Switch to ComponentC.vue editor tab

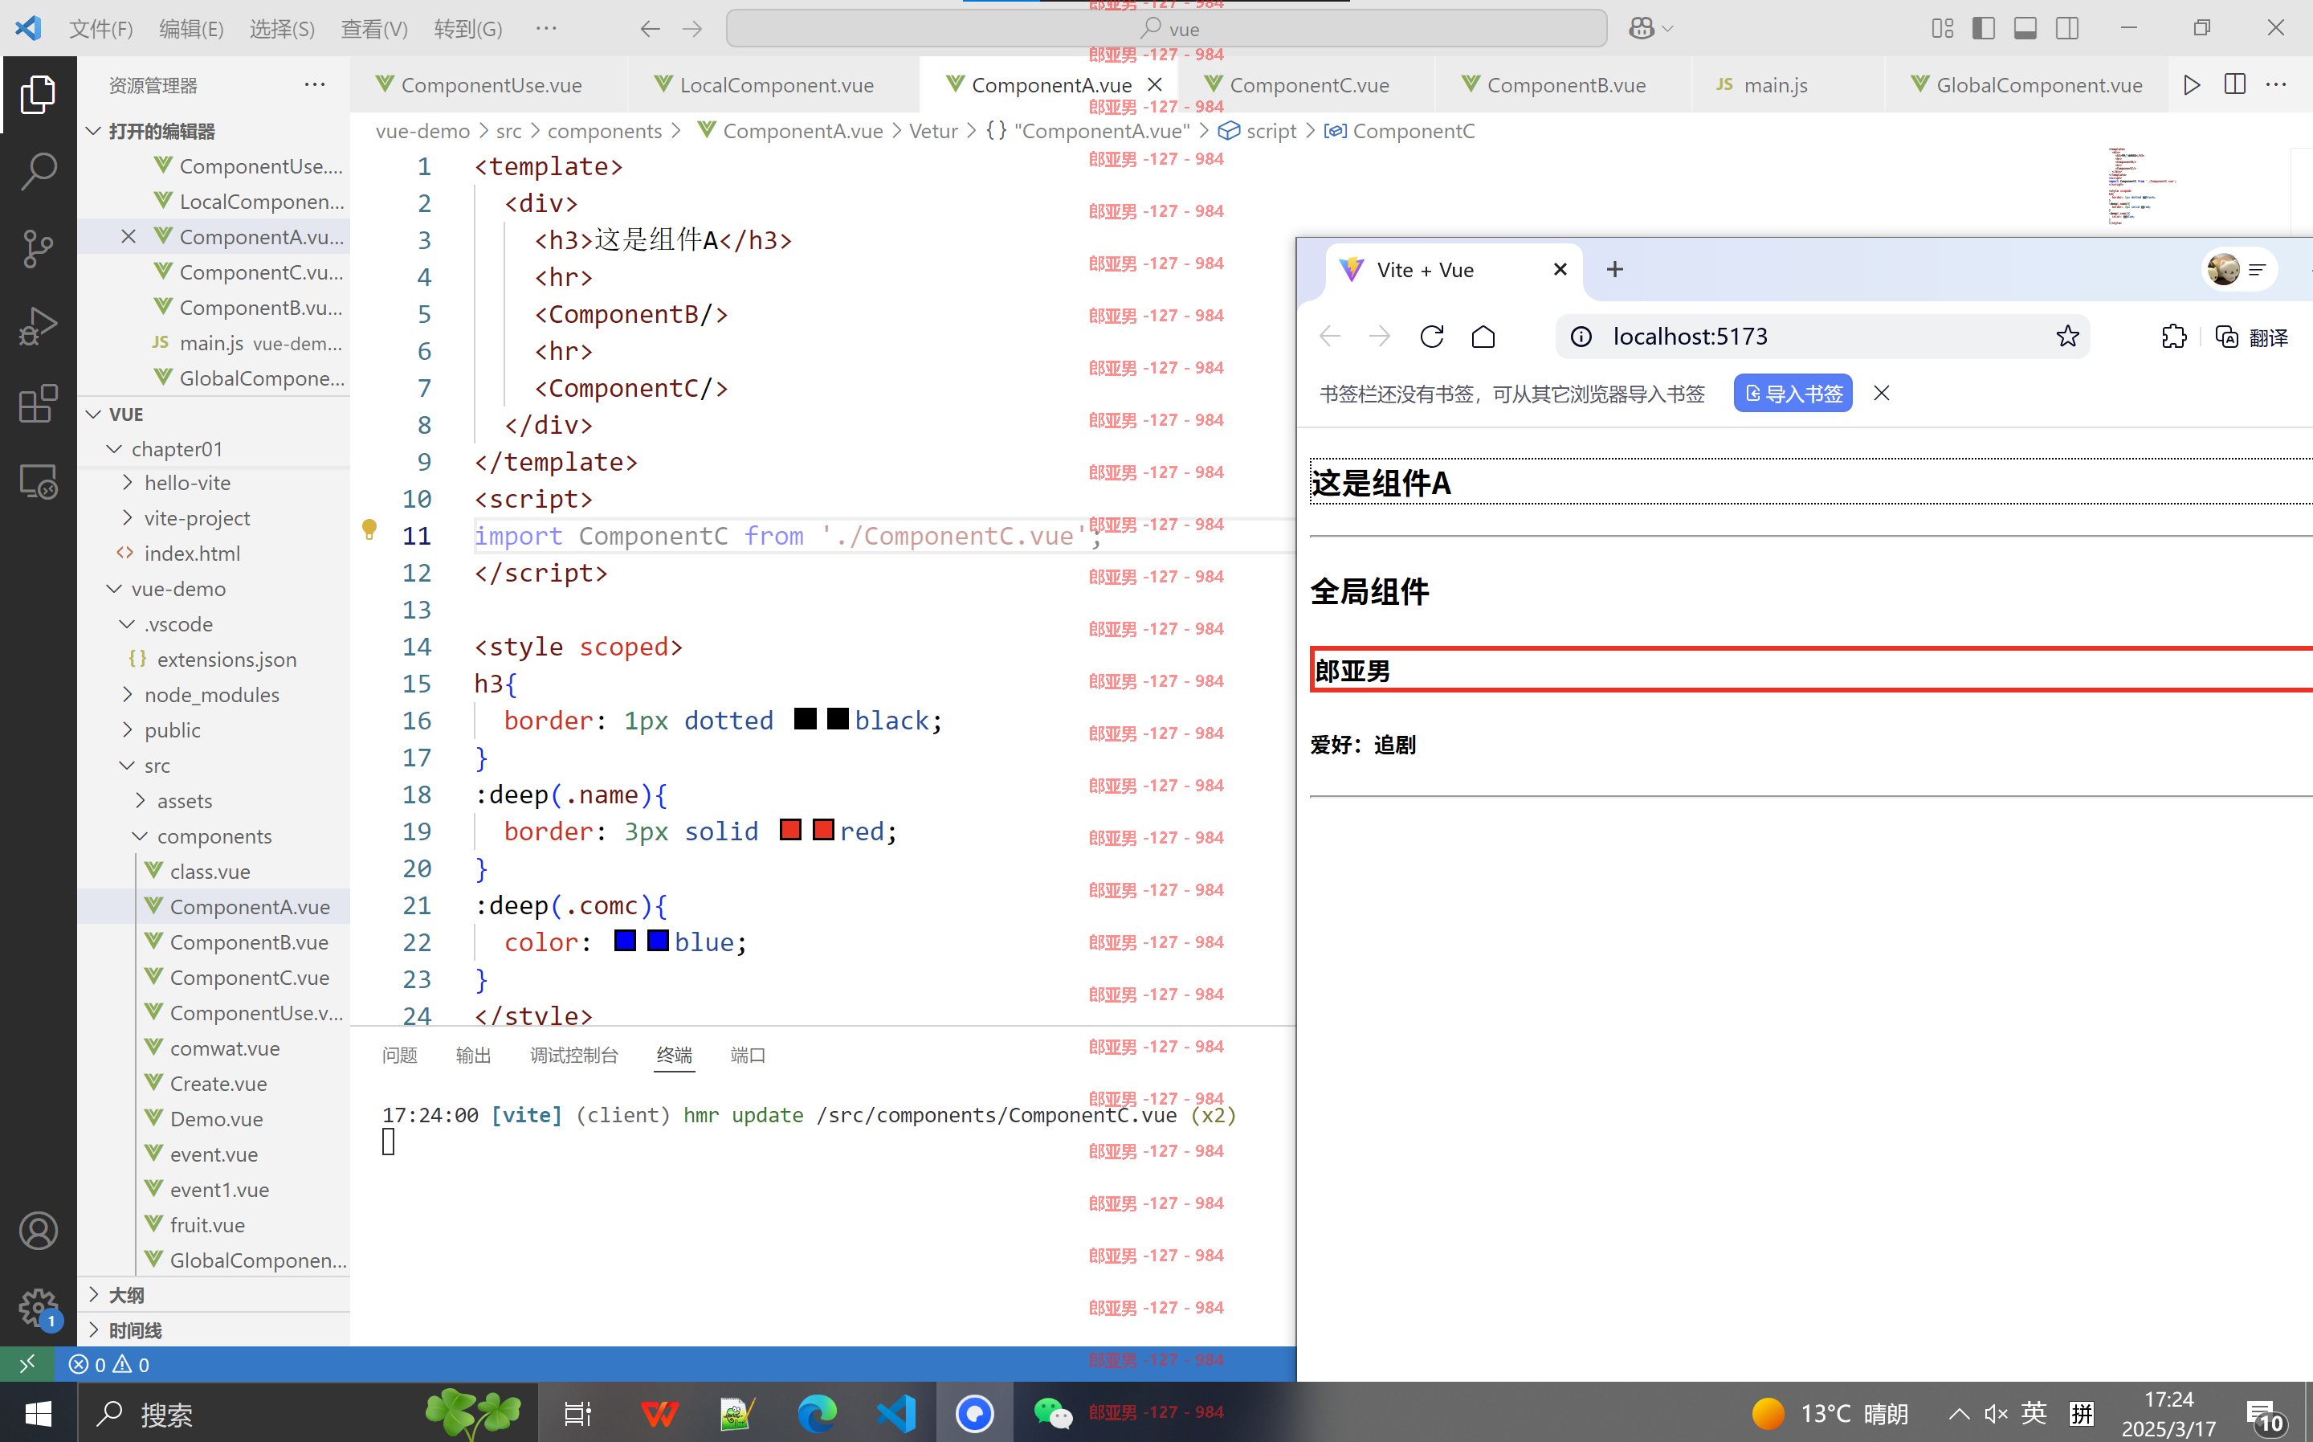1308,85
